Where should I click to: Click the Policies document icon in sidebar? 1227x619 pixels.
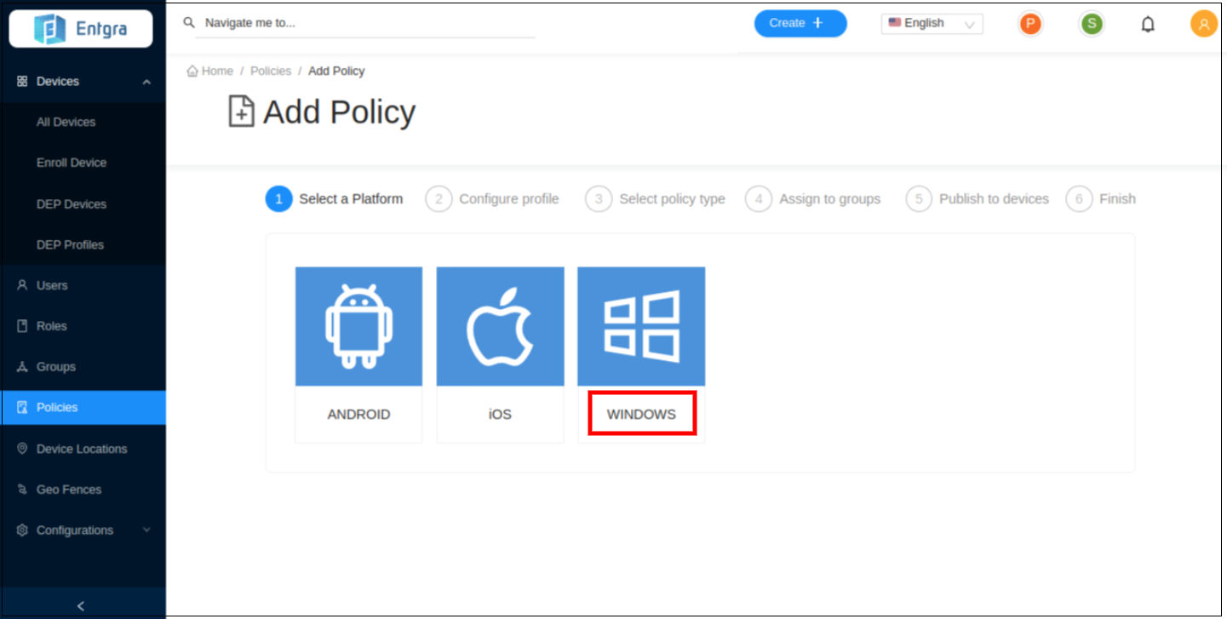click(22, 408)
